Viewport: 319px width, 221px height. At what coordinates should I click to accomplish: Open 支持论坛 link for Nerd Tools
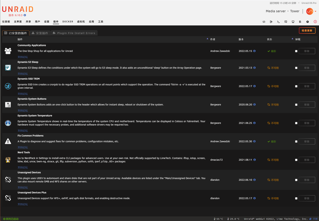22,167
